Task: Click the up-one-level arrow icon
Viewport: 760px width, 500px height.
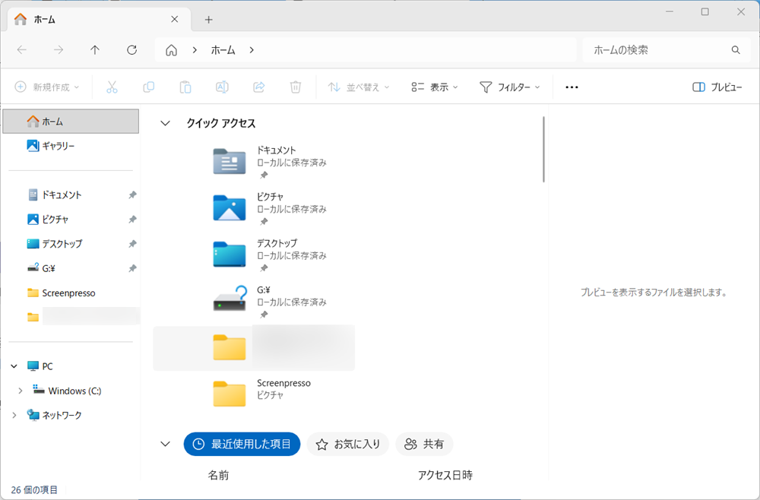Action: (x=93, y=50)
